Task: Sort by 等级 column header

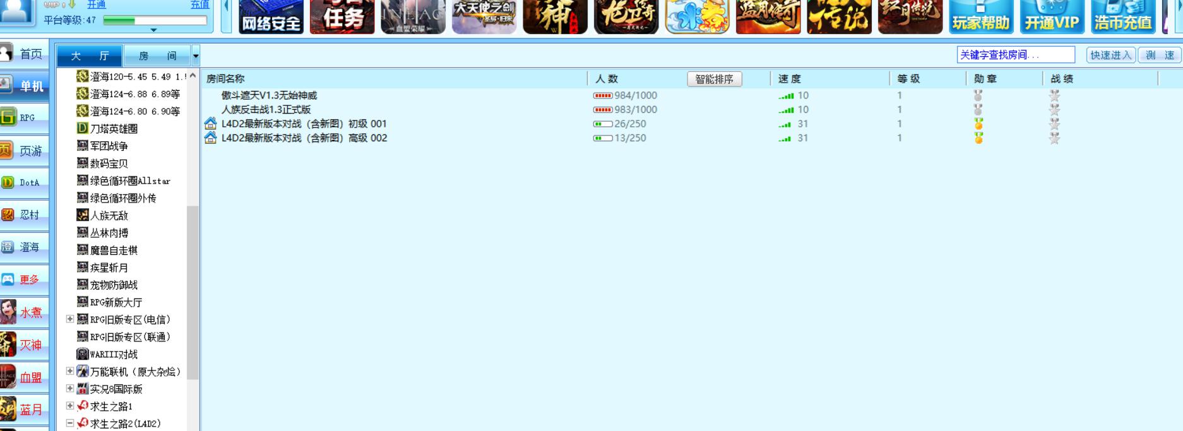Action: point(908,79)
